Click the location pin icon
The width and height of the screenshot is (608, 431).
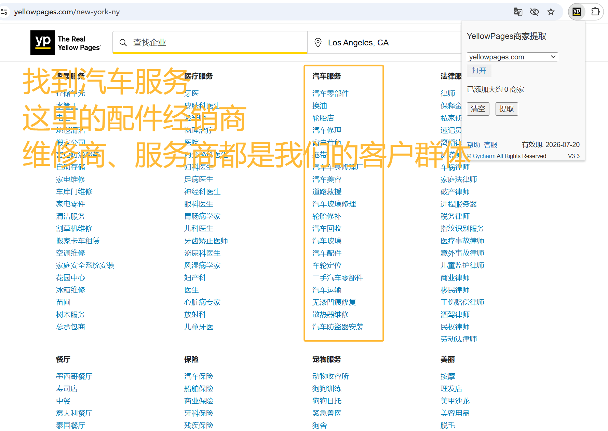[318, 43]
